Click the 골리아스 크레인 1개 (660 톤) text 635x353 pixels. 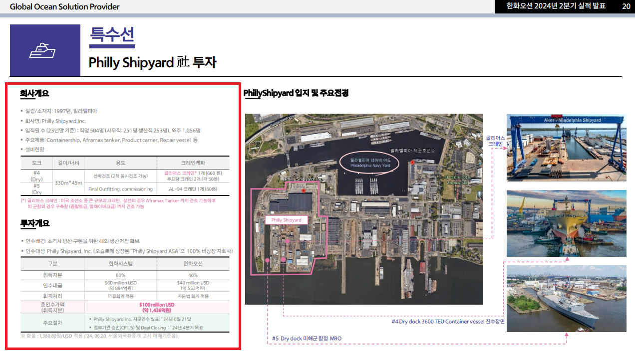193,173
